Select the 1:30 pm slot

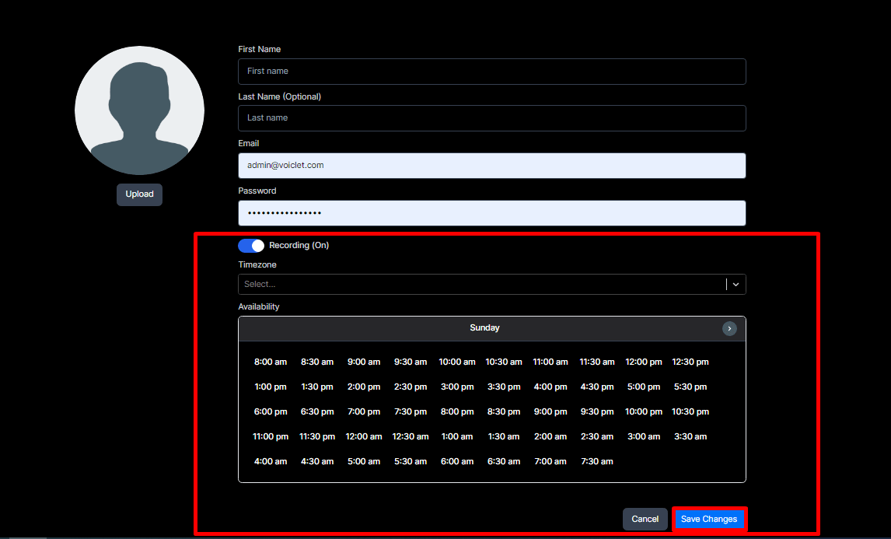317,387
